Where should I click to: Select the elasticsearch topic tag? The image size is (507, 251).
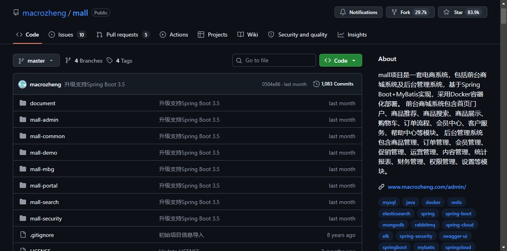396,214
